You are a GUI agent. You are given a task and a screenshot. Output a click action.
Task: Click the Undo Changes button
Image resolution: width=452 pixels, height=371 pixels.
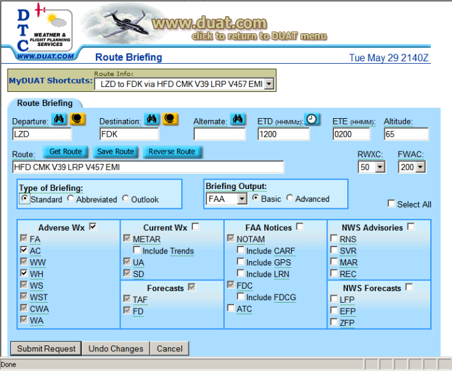tap(116, 349)
